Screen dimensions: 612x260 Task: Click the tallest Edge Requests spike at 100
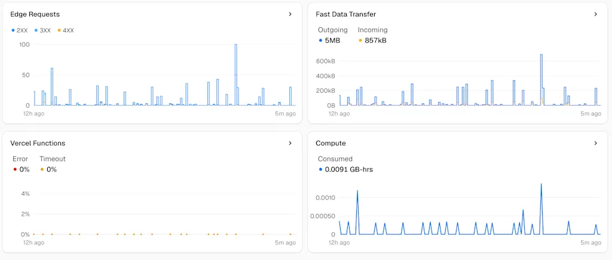coord(235,74)
